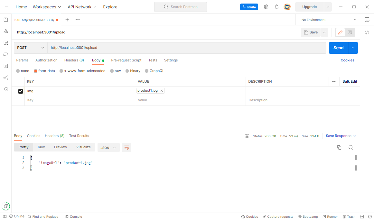Expand the Save options arrow
Image resolution: width=374 pixels, height=220 pixels.
324,32
